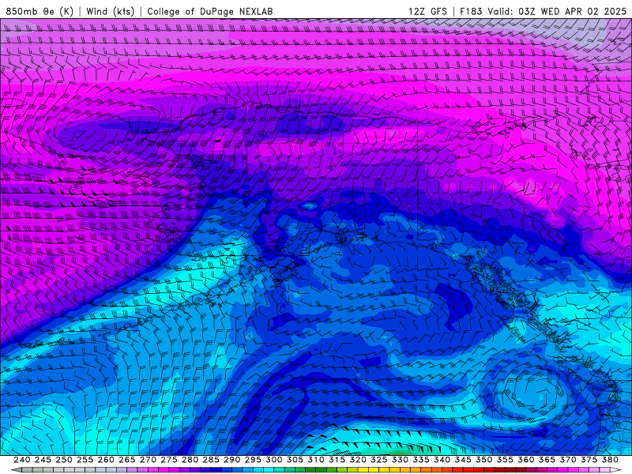This screenshot has height=474, width=632.
Task: Click the left arrow end of colorbar
Action: click(x=16, y=470)
